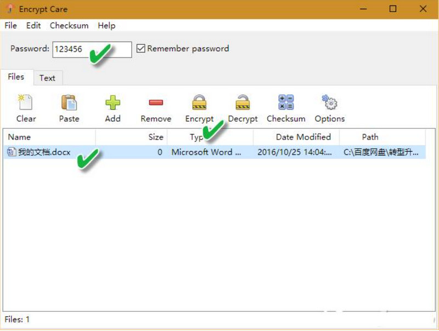
Task: Switch to the Text tab
Action: 48,78
